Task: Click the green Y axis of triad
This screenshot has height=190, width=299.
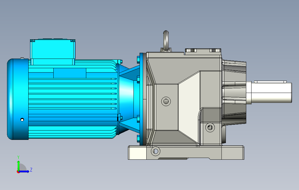Action: [18, 166]
